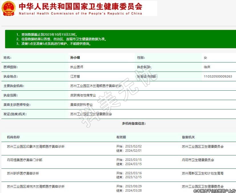Select the notice about 凌晨1点至凌晨5点 system maintenance
Viewport: 236px width, 193px height.
click(x=54, y=44)
